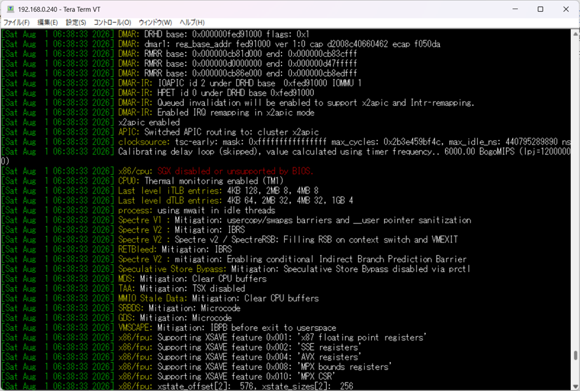Click the Tera Term application icon in title bar
This screenshot has height=391, width=580.
[10, 9]
